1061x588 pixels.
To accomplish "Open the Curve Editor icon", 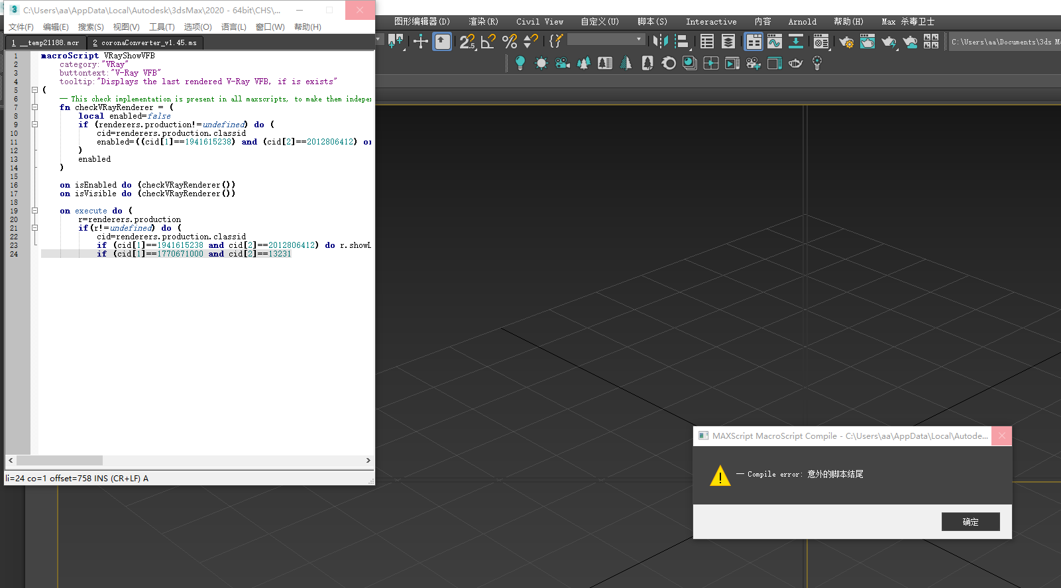I will [x=775, y=42].
